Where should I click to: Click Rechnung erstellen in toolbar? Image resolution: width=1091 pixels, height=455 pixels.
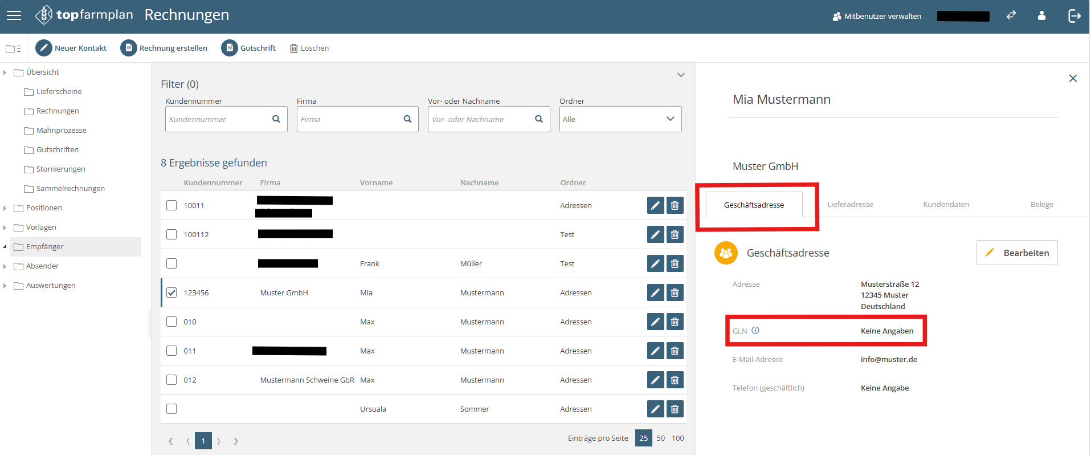click(x=164, y=48)
